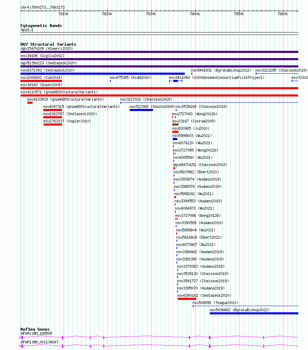Viewport: 308px width, 350px height.
Task: Select nsv3395070 (Audano2019) label
Action: coord(201,288)
